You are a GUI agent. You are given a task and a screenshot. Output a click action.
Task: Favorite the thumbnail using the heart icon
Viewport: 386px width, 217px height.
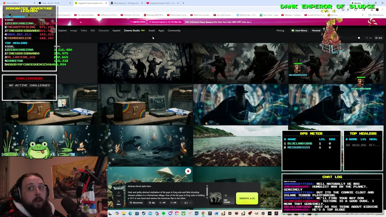188,171
